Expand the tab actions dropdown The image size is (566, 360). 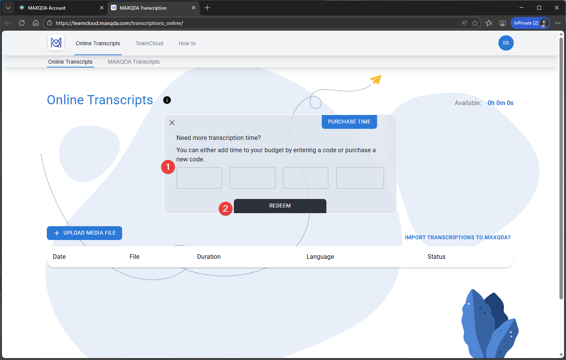pos(8,8)
